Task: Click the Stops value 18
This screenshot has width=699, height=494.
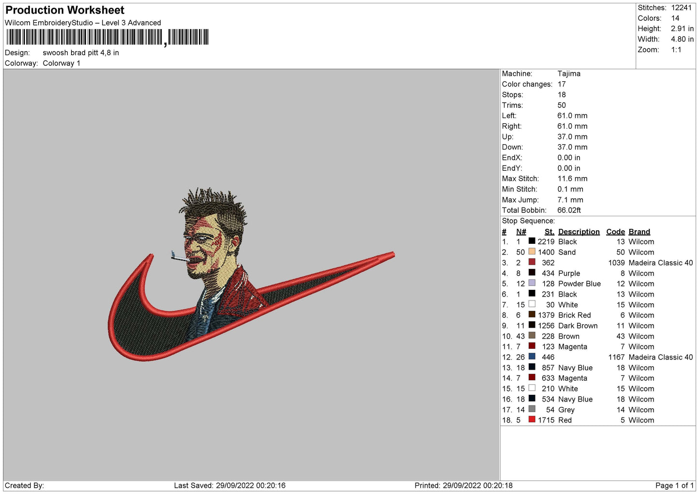Action: [x=562, y=95]
